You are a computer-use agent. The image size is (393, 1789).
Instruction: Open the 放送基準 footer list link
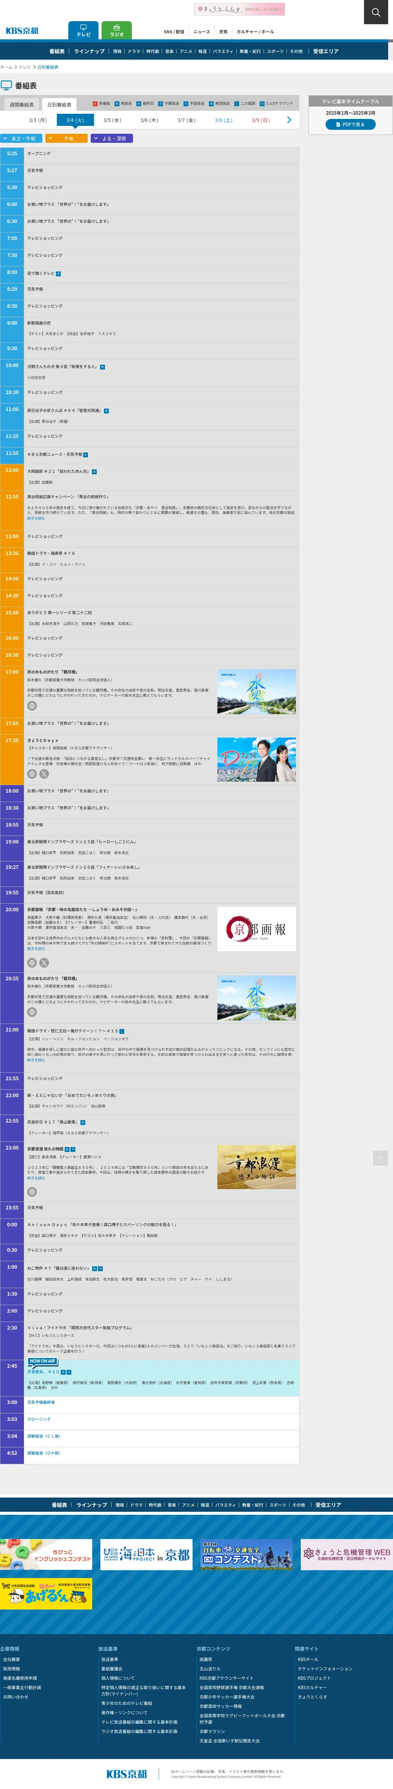pos(109,1659)
